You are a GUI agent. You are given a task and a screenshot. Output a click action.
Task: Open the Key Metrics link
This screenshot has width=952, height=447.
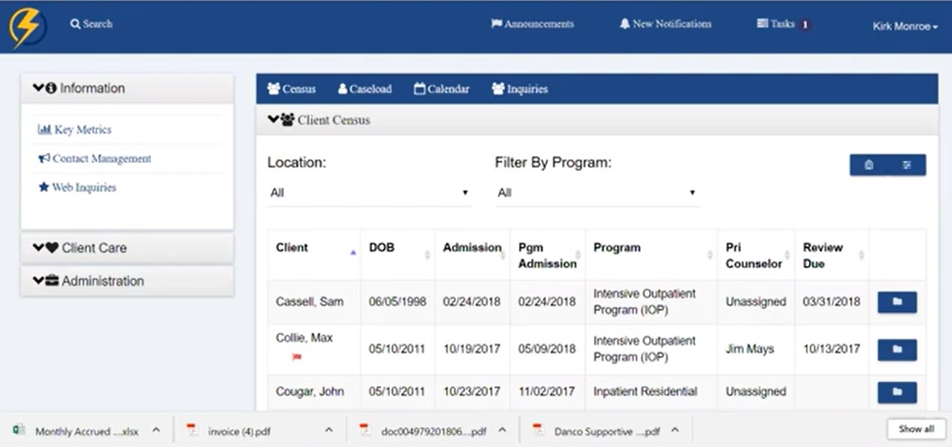point(75,130)
